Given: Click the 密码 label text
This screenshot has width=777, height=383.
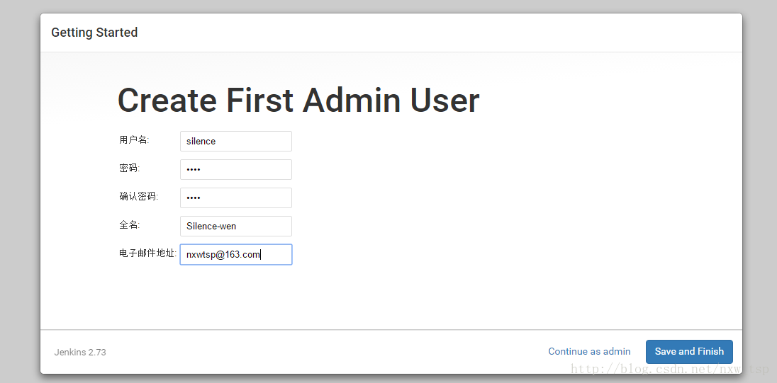Looking at the screenshot, I should (129, 168).
